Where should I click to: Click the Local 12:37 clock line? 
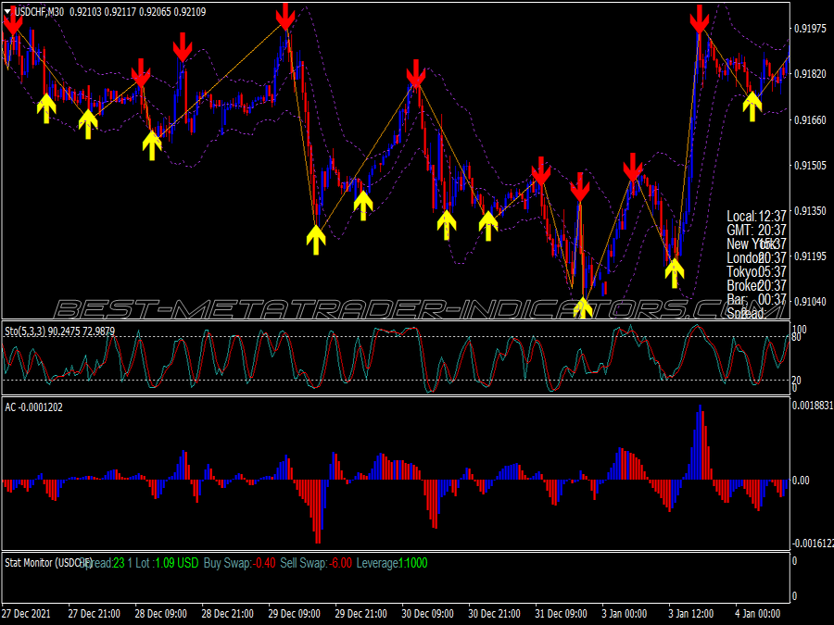pos(756,217)
